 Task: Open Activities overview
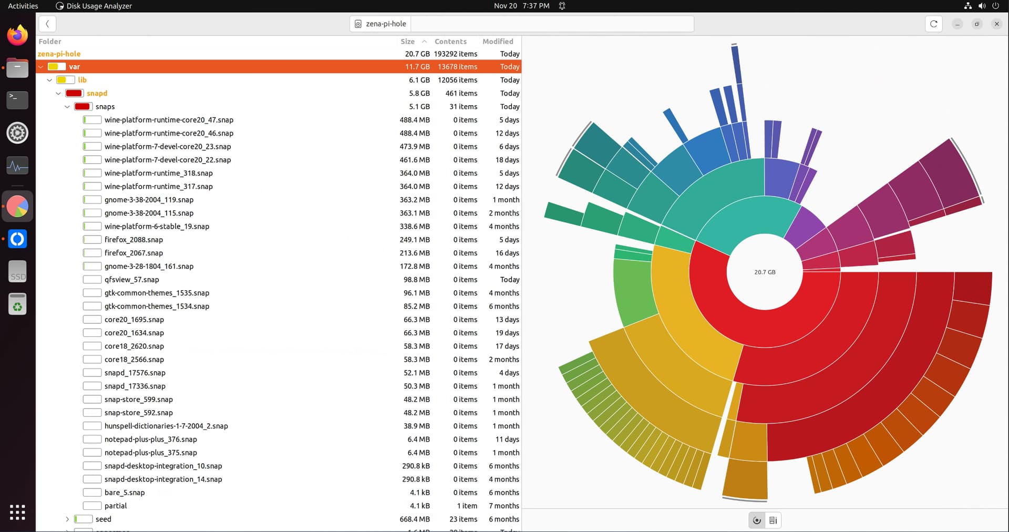(x=23, y=6)
